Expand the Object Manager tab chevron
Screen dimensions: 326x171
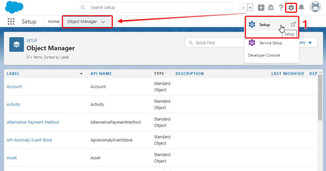[103, 22]
